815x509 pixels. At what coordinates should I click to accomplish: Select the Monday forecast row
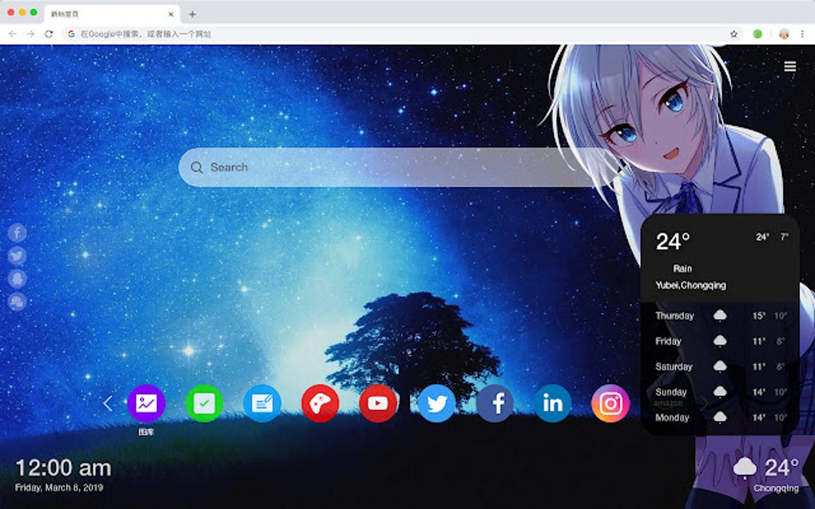click(721, 417)
